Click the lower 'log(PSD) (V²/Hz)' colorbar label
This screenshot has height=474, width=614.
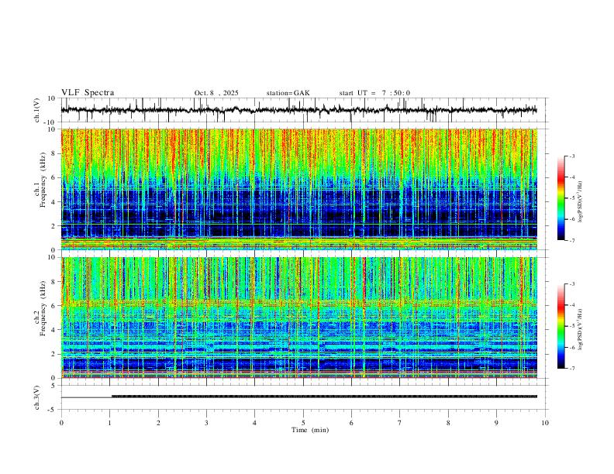tap(580, 329)
